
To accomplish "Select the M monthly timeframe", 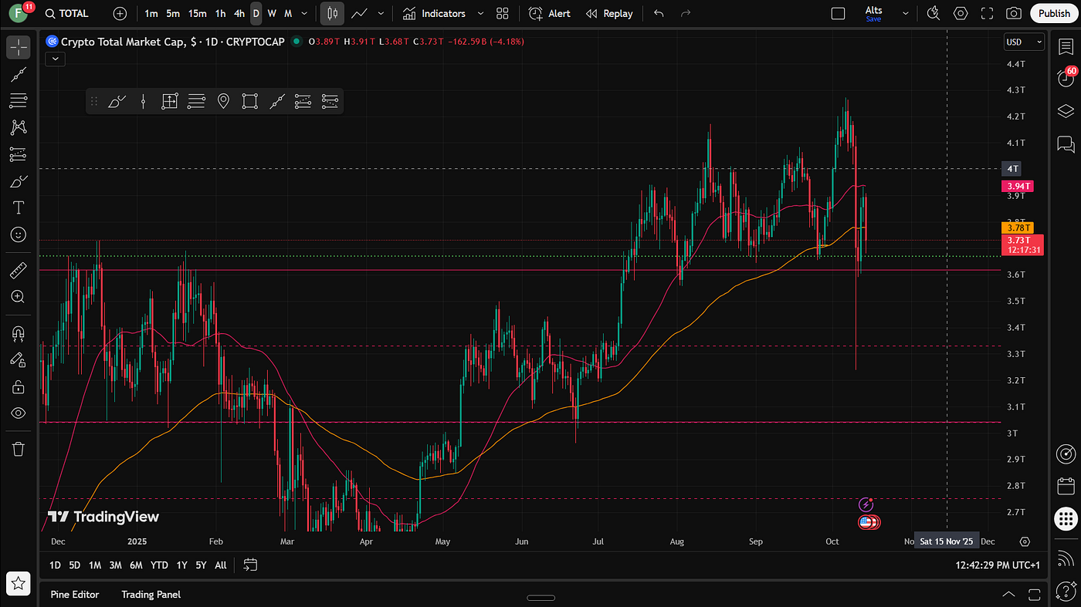I will pyautogui.click(x=288, y=13).
